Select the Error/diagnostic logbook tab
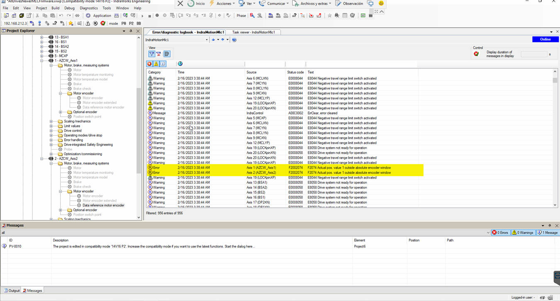Image resolution: width=560 pixels, height=301 pixels. click(x=187, y=32)
